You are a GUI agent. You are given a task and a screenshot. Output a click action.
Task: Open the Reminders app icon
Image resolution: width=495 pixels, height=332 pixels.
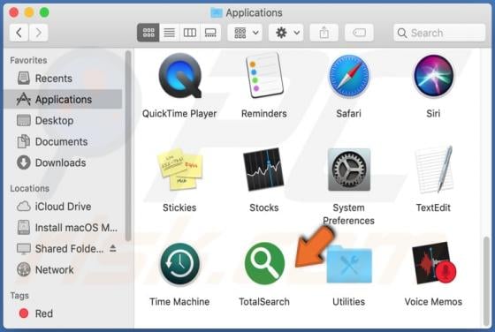[264, 76]
